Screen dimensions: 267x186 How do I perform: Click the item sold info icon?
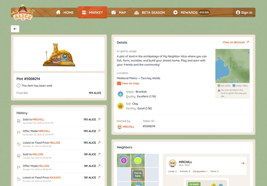click(18, 86)
